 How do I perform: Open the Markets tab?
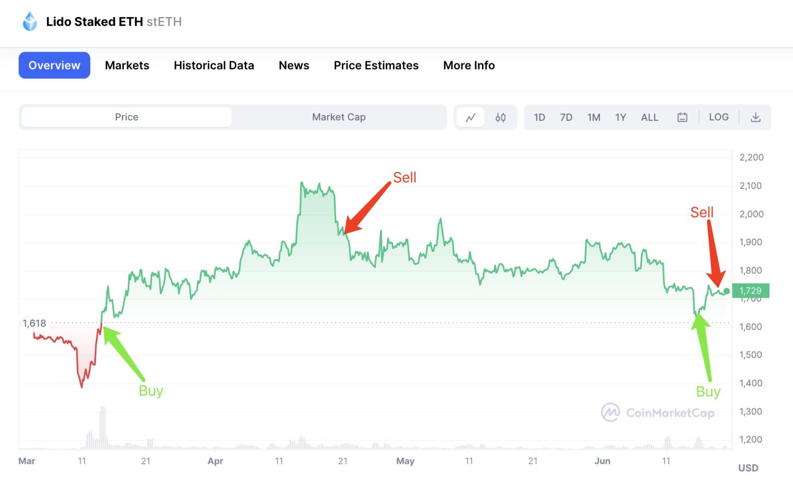coord(127,65)
